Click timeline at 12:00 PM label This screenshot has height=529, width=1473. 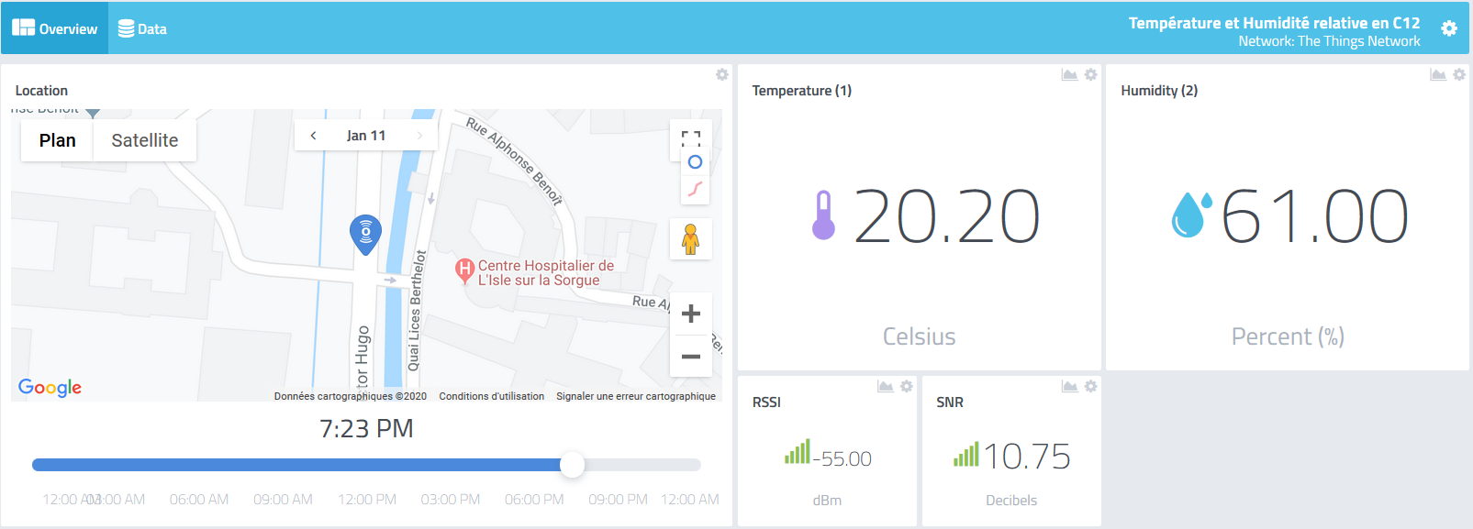pos(367,500)
